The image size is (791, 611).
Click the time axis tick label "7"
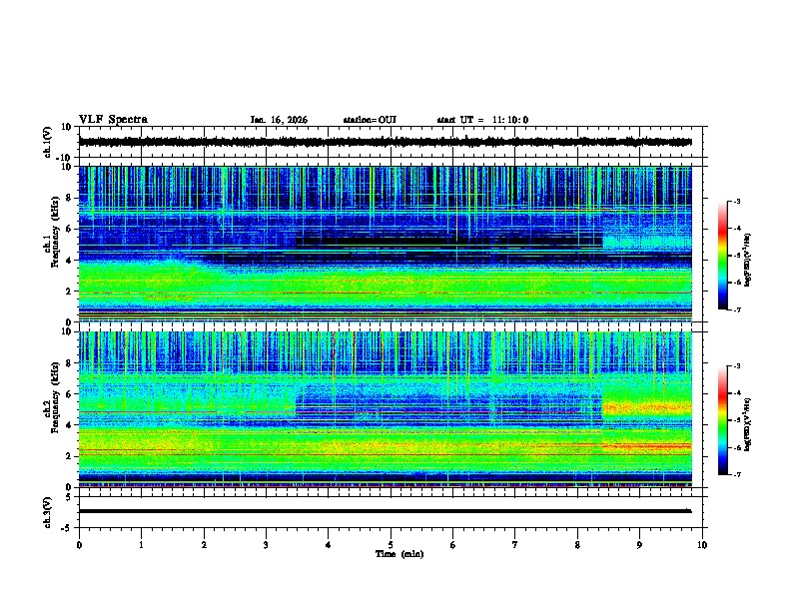tap(515, 545)
